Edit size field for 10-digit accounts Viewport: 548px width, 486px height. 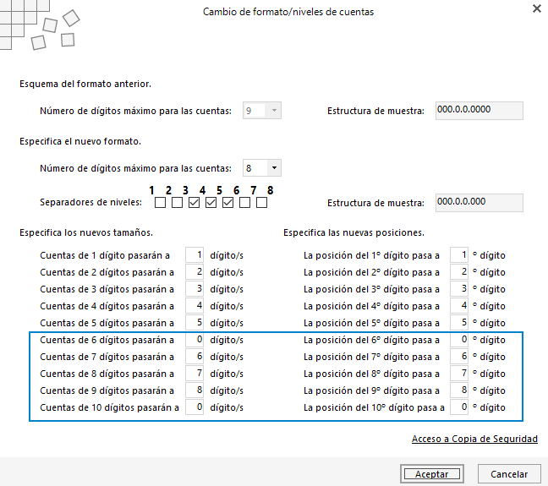pyautogui.click(x=195, y=407)
